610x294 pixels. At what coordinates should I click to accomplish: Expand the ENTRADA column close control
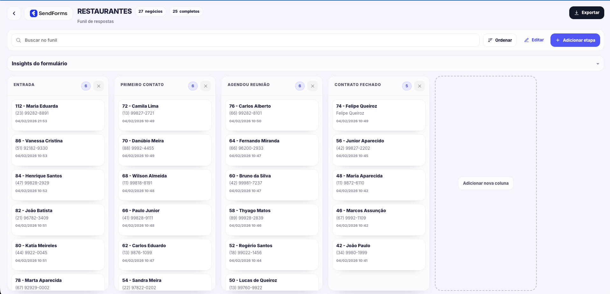[x=99, y=86]
